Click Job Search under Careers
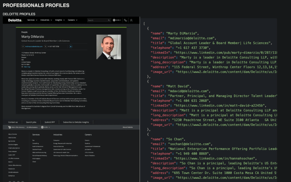This screenshot has height=182, width=291. 88,149
